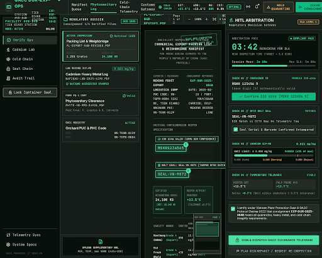This screenshot has width=322, height=258.
Task: Zoom out the document with minus icon
Action: pos(189,20)
